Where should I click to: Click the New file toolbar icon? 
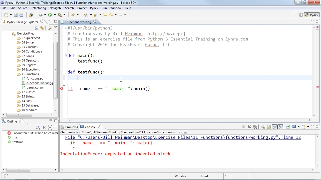6,15
